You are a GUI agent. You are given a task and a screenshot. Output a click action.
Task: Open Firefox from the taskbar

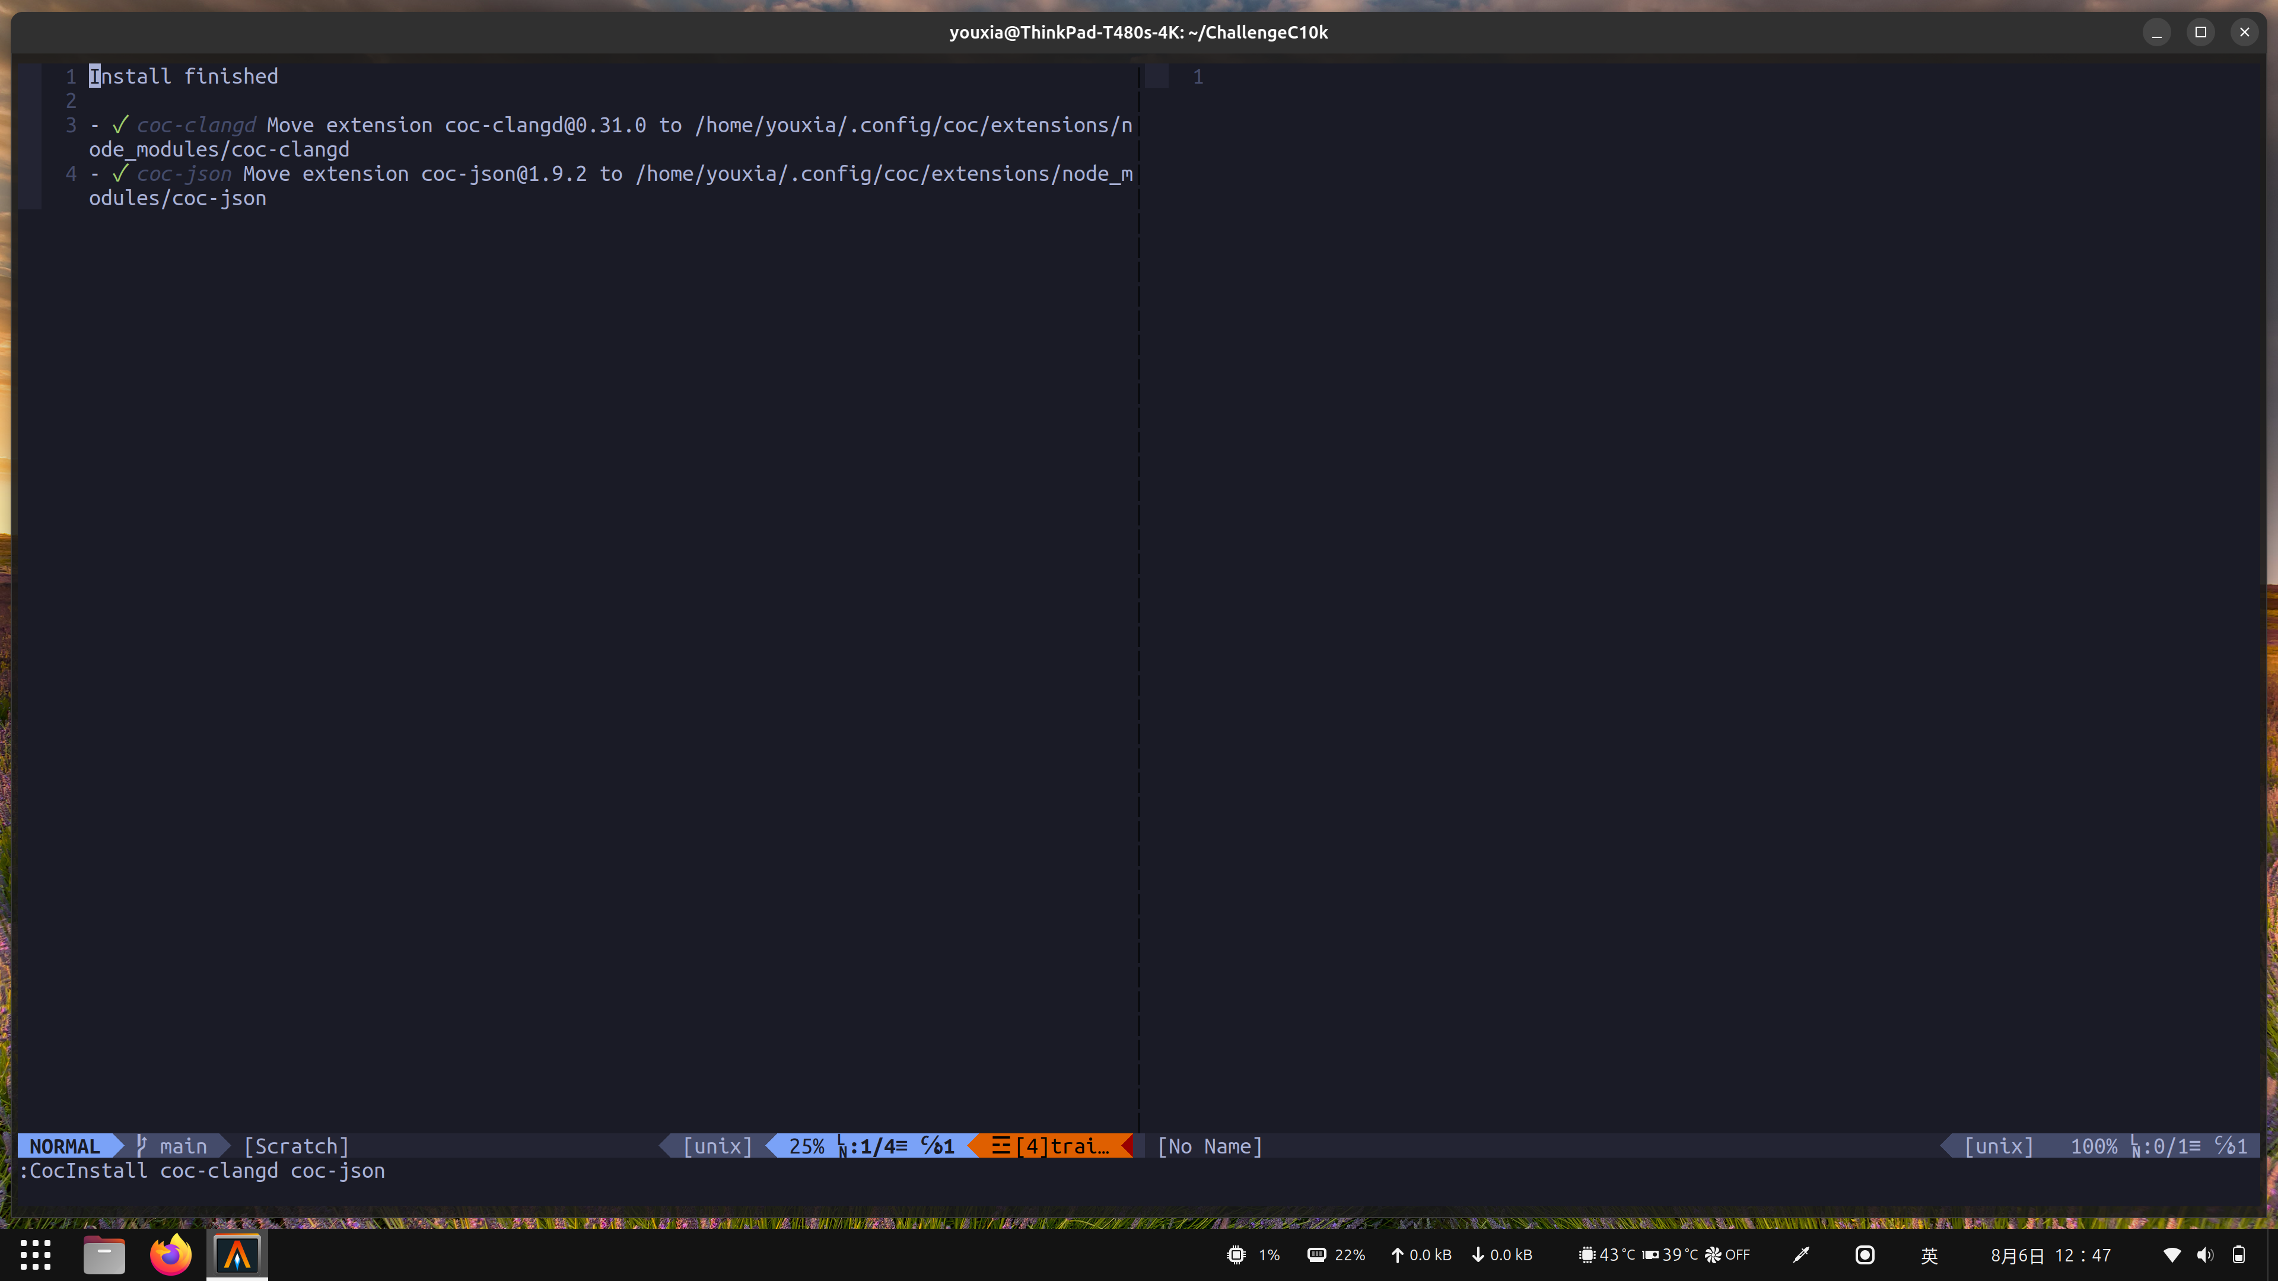[170, 1254]
